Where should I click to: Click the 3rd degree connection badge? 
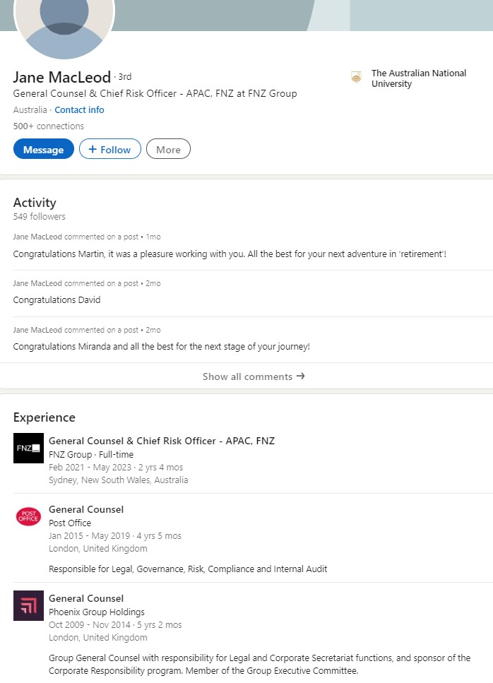(x=124, y=77)
